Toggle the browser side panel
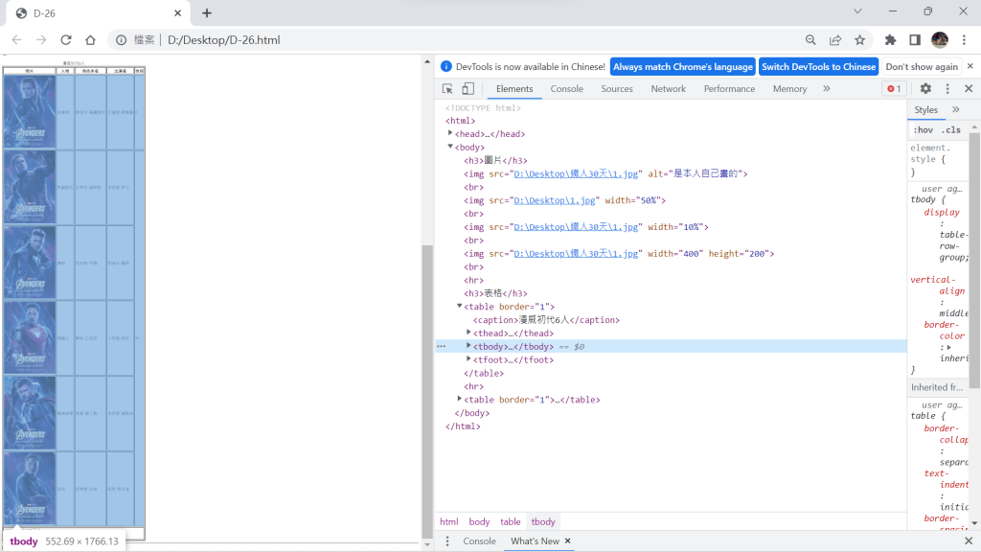The width and height of the screenshot is (981, 552). point(915,40)
